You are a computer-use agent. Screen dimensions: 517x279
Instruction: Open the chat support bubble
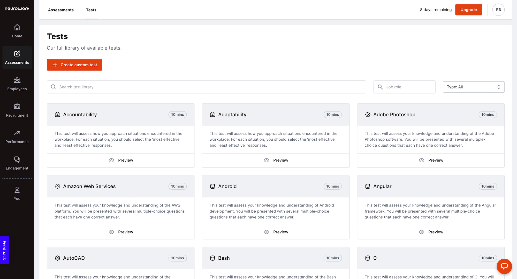click(504, 266)
